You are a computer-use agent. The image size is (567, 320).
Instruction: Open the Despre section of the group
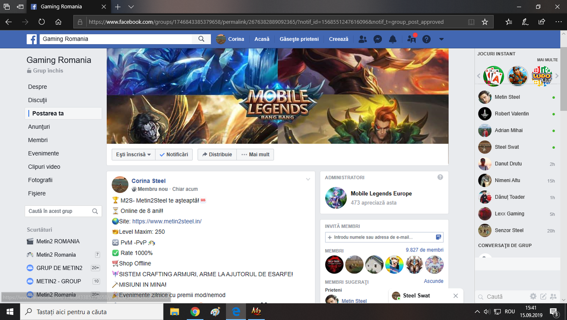38,87
